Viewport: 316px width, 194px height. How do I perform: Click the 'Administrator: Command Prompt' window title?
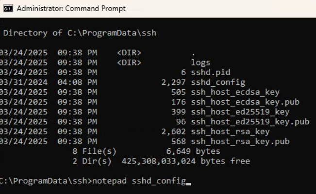click(71, 8)
